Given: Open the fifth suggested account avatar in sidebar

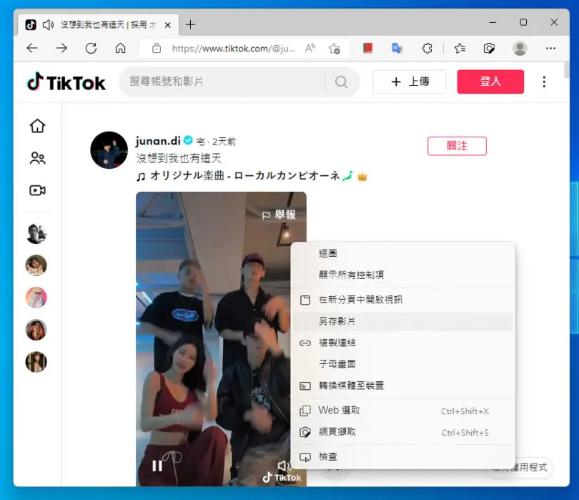Looking at the screenshot, I should pos(36,362).
